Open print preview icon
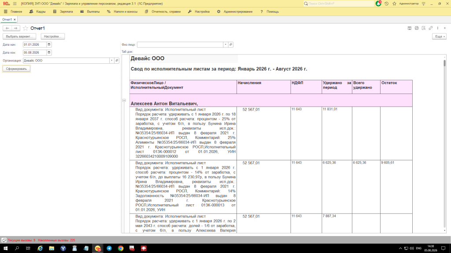 pyautogui.click(x=424, y=28)
